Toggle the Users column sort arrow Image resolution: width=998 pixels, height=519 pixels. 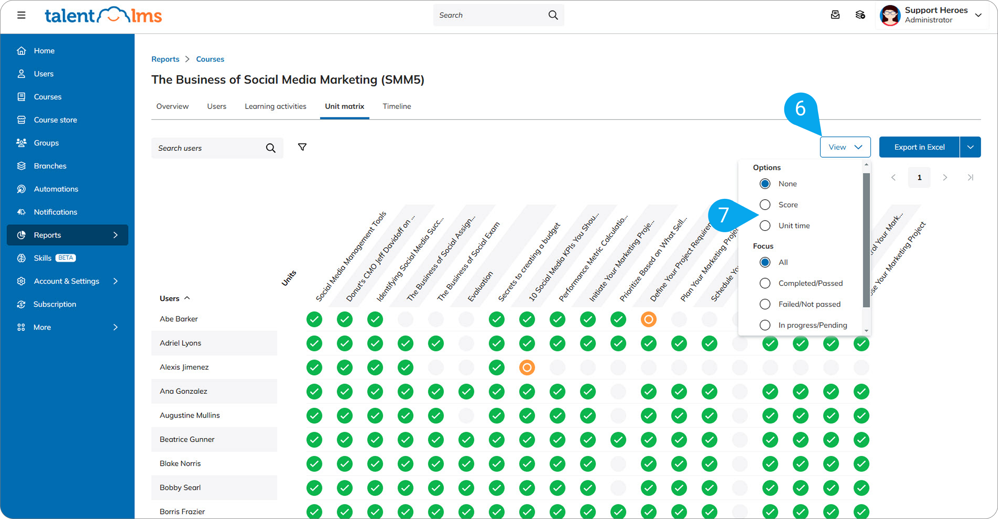(x=187, y=298)
